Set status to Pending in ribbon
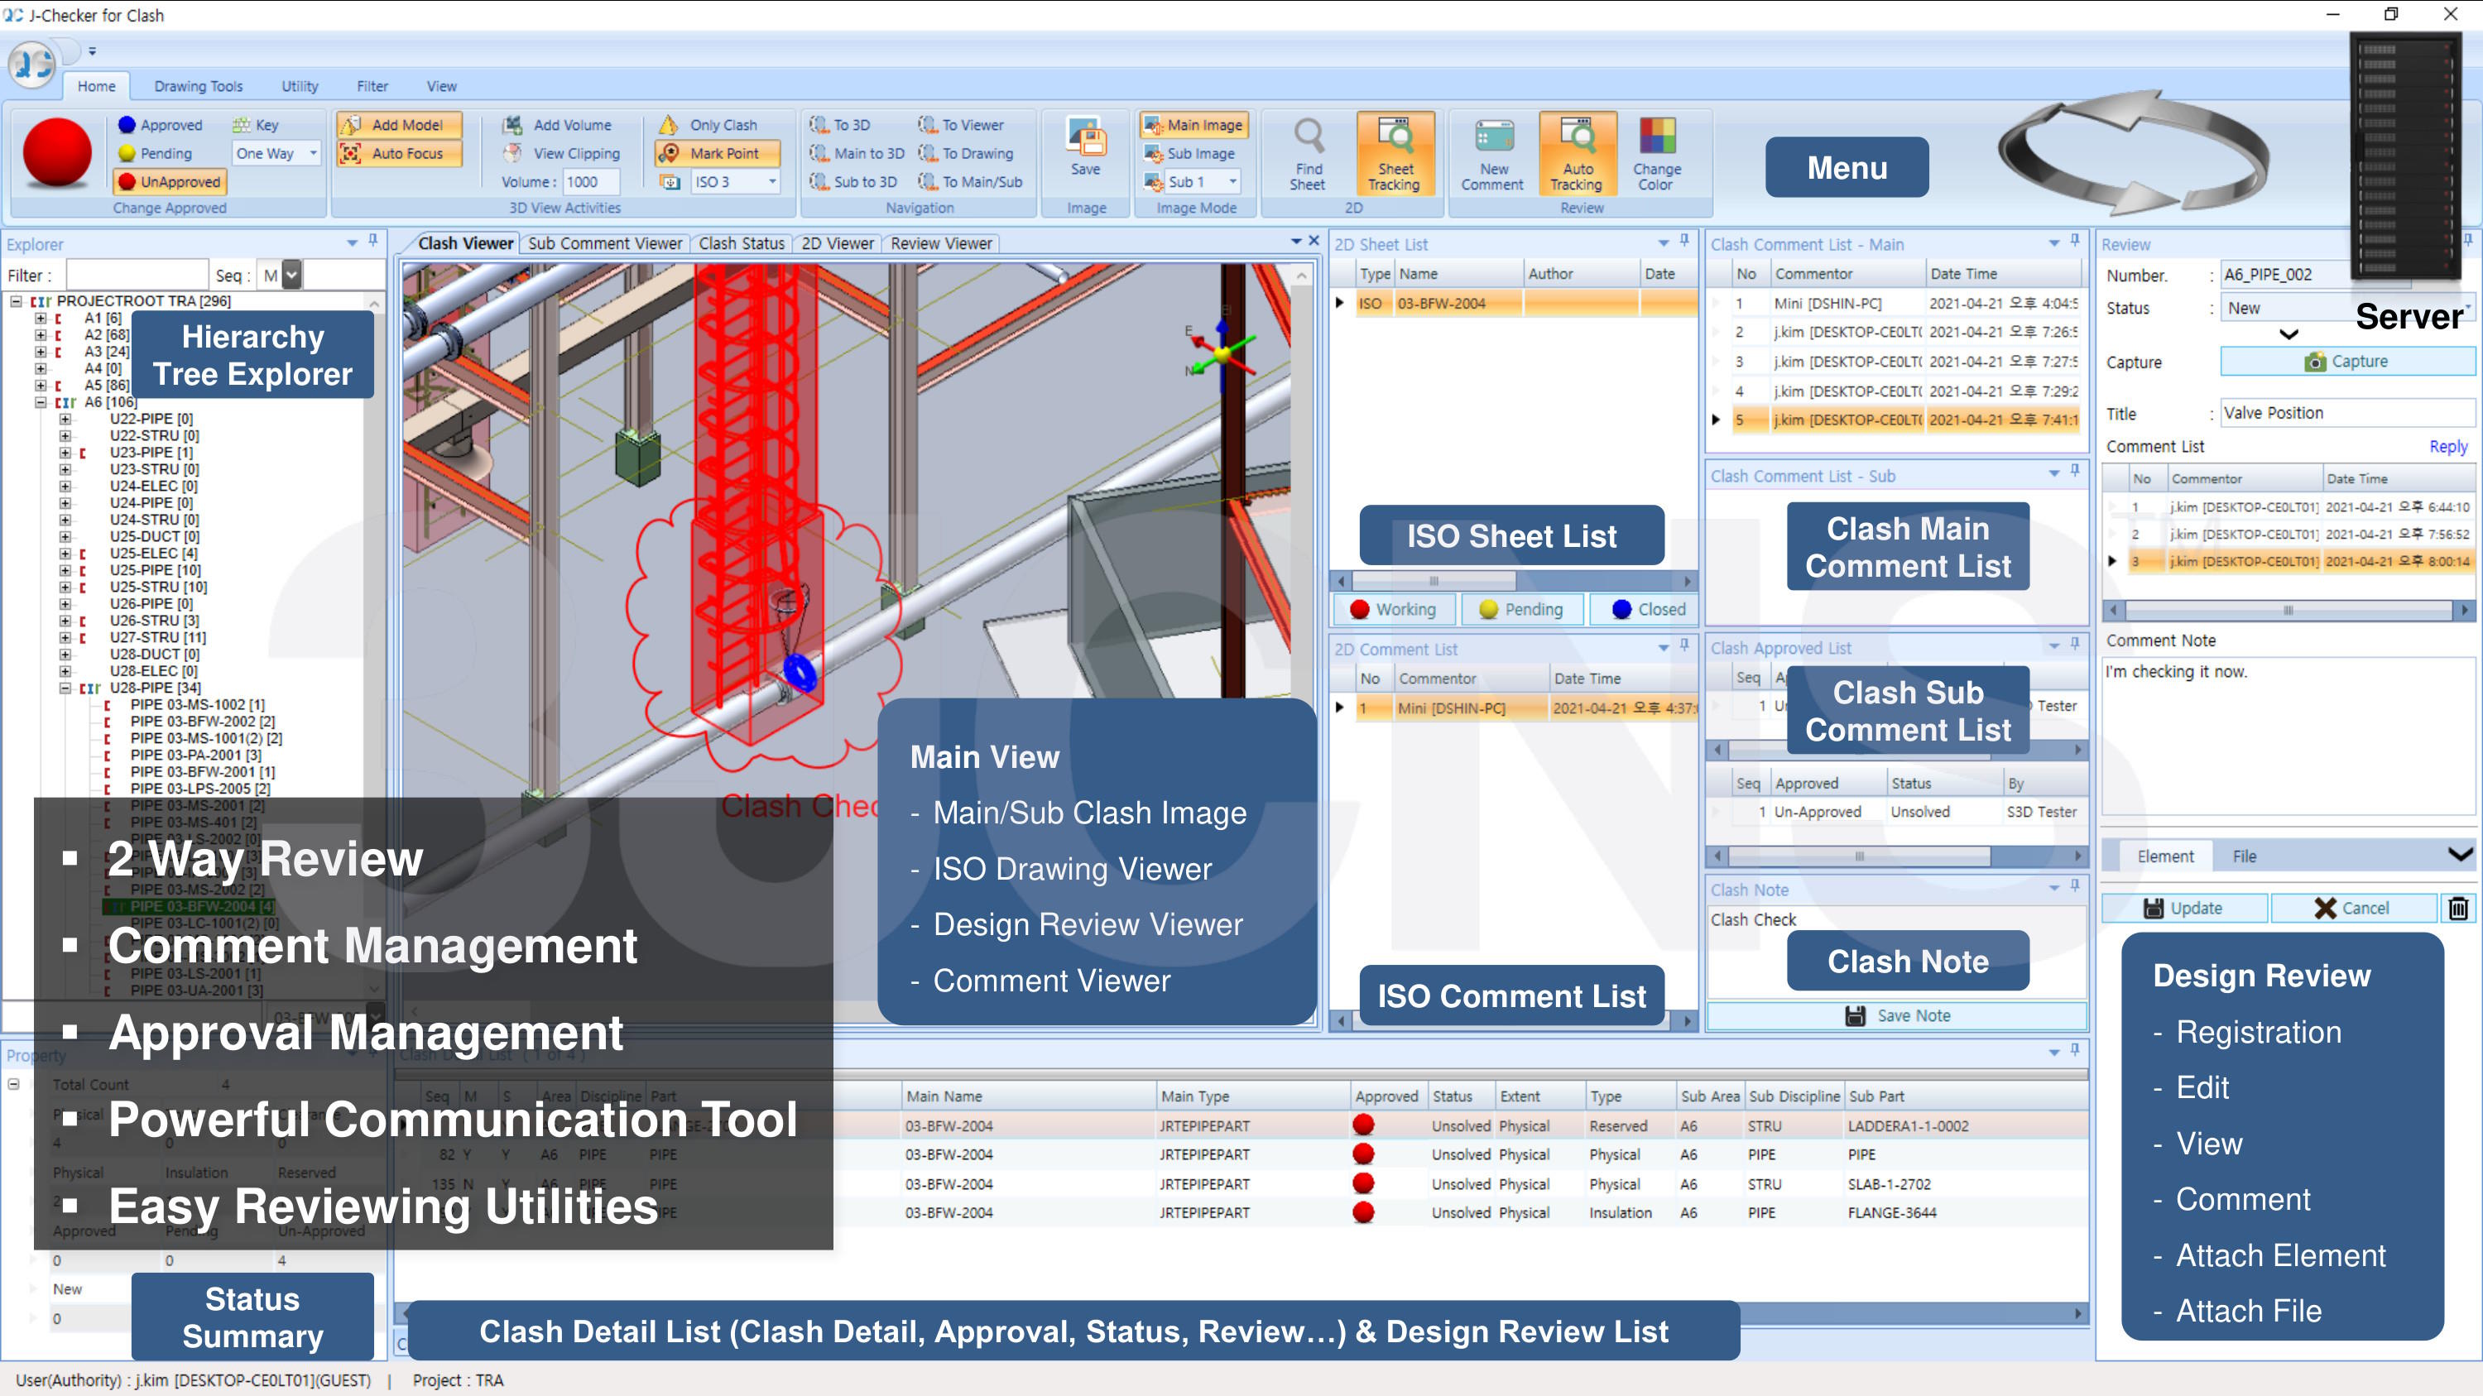The image size is (2483, 1396). pyautogui.click(x=156, y=153)
